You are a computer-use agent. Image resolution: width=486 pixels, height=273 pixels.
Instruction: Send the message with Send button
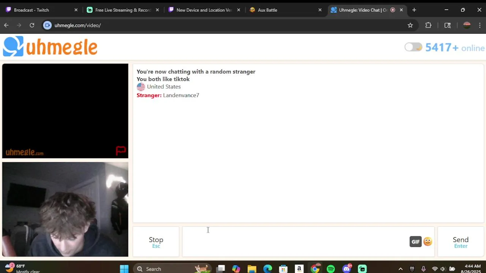click(461, 242)
